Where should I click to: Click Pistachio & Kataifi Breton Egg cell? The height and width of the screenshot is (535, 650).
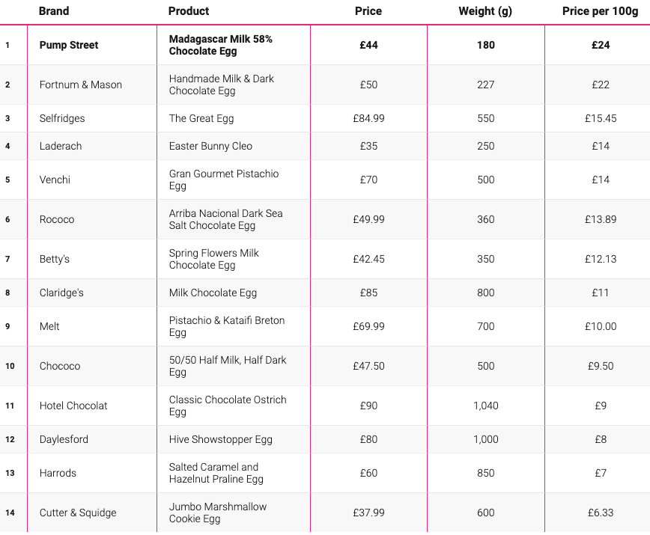click(x=234, y=326)
